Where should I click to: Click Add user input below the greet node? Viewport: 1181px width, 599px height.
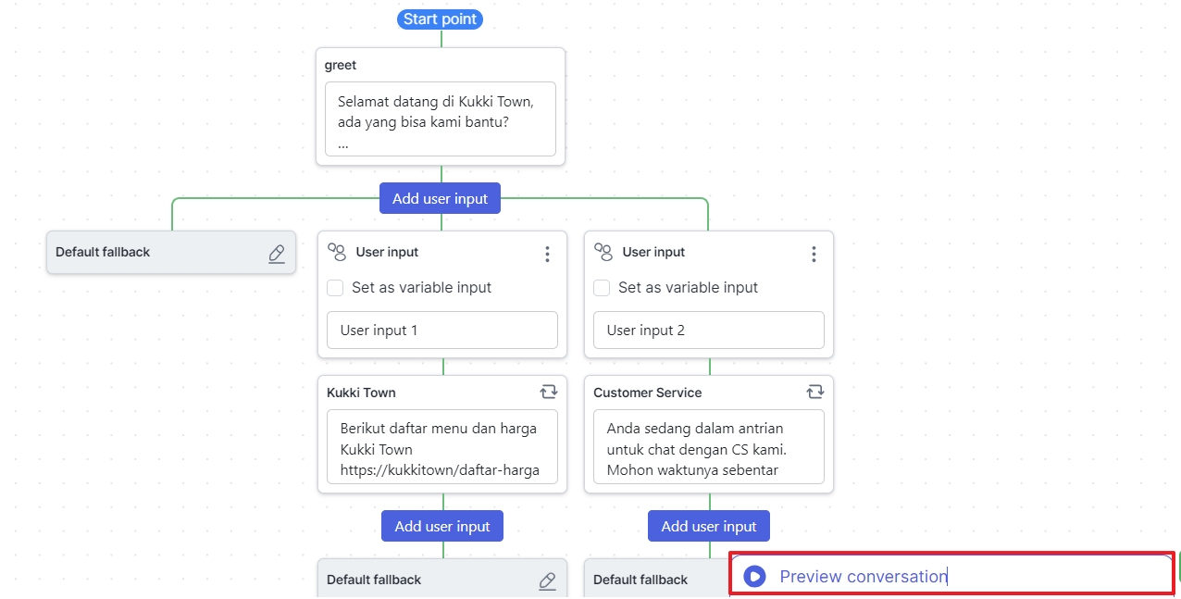tap(440, 197)
